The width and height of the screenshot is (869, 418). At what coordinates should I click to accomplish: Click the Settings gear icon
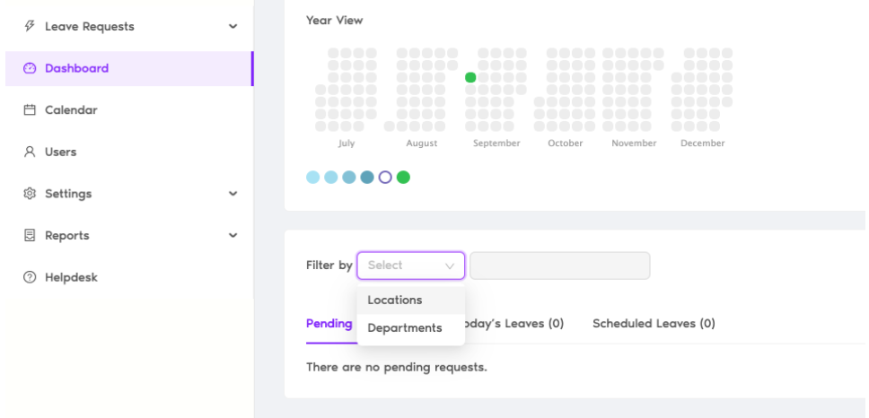pos(30,193)
